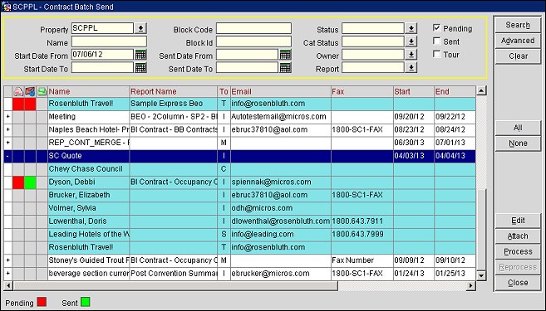Click vertical scrollbar up arrow
Image resolution: width=546 pixels, height=311 pixels.
click(x=481, y=91)
